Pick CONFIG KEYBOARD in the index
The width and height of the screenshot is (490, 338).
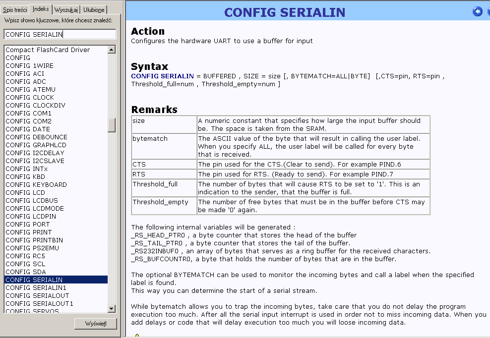click(x=36, y=185)
